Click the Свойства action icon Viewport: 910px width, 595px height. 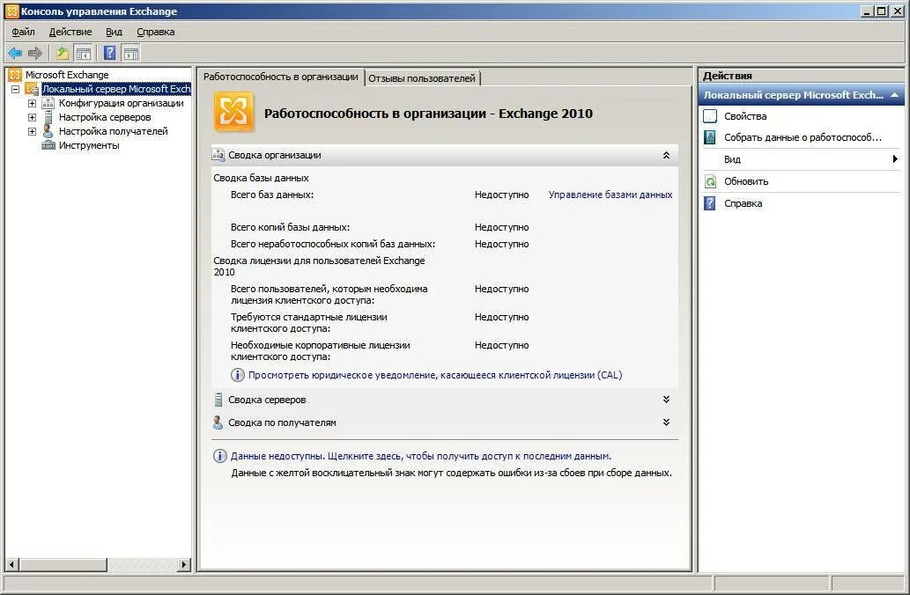(710, 116)
